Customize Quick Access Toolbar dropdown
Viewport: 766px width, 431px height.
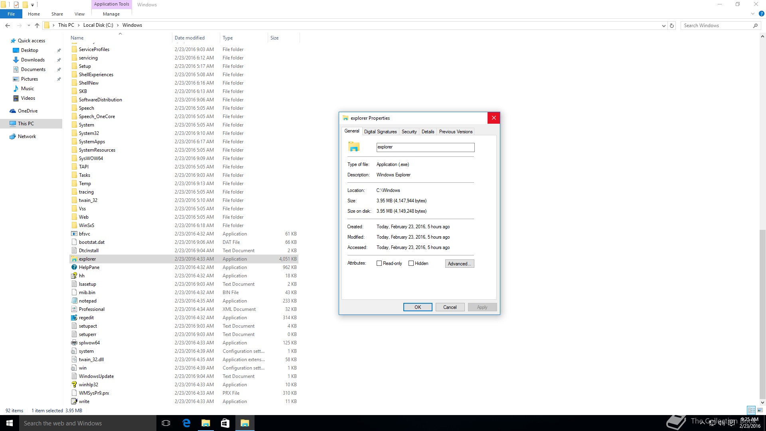point(33,5)
